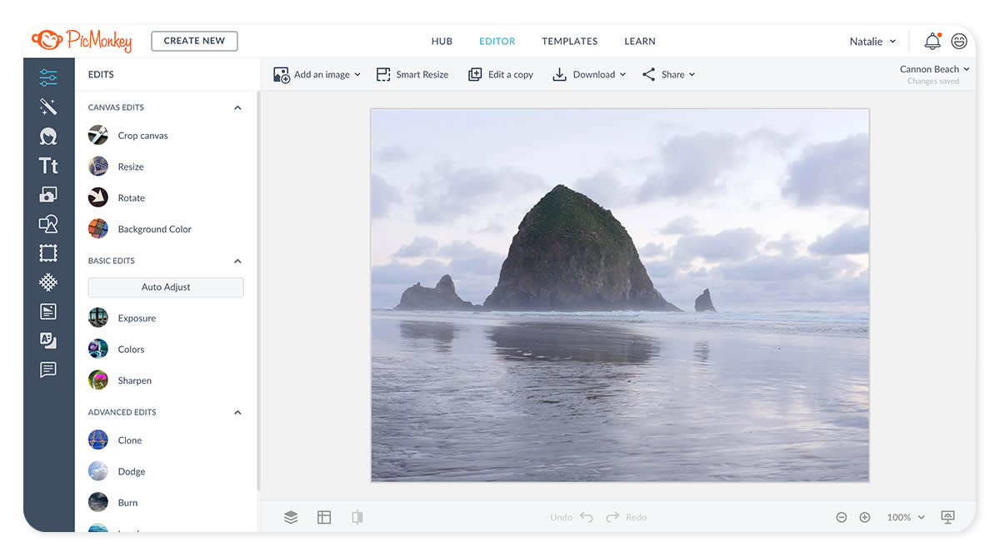Open the Textures checkered sidebar icon
1000x557 pixels.
[48, 282]
